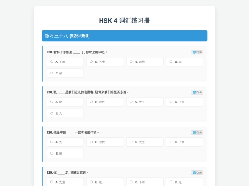The image size is (249, 186).
Task: Click the sentence text of question 926
Action: tap(72, 132)
